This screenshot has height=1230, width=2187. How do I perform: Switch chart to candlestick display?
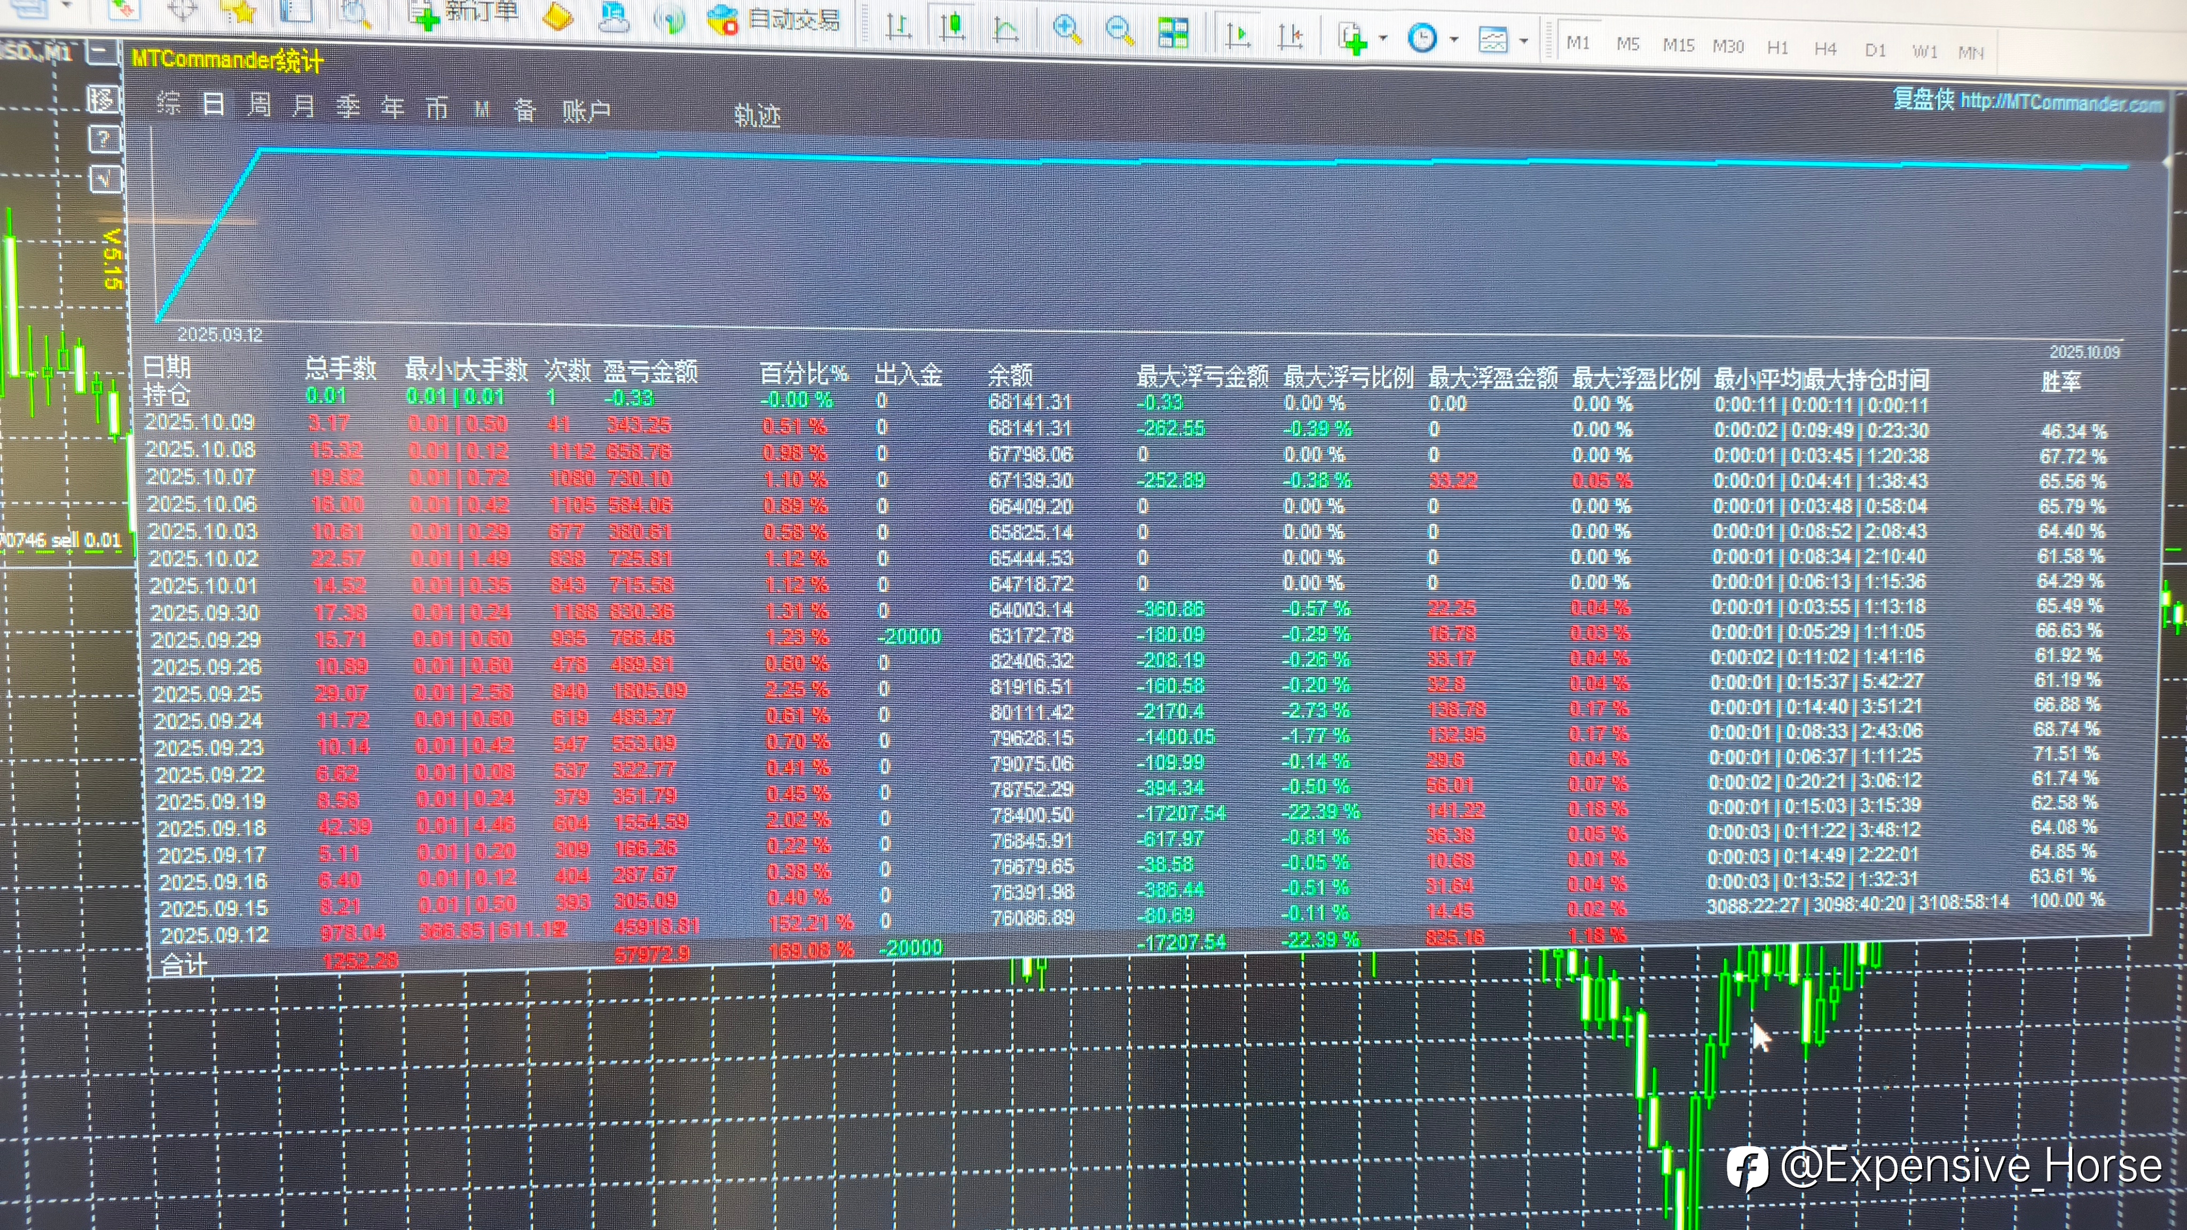953,26
